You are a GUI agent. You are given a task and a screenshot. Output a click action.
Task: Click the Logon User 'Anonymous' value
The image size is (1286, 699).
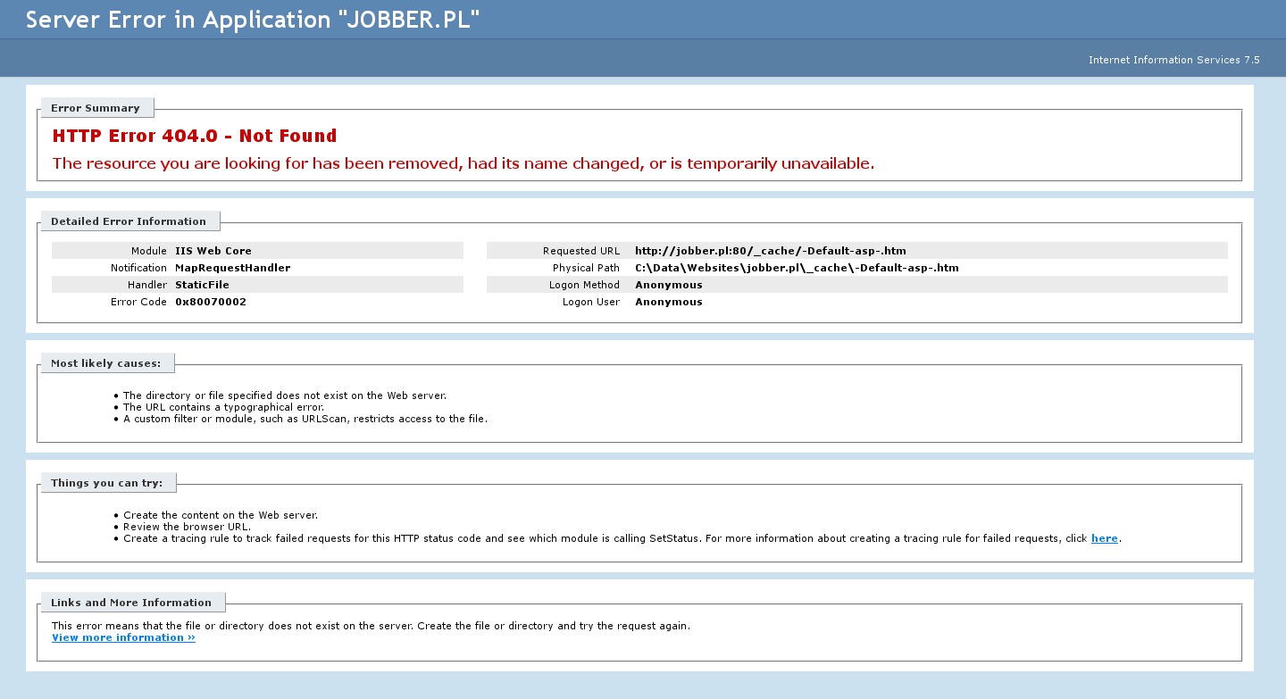[x=668, y=302]
